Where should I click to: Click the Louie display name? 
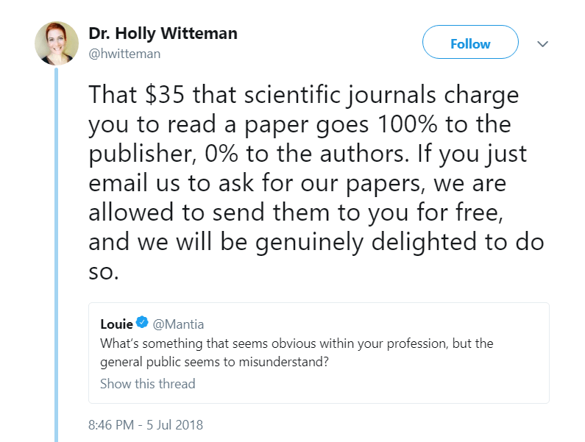[116, 323]
